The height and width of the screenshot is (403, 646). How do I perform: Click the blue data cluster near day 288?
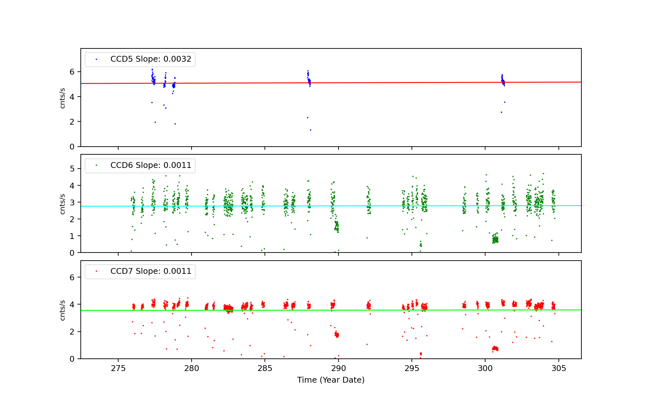tap(309, 79)
